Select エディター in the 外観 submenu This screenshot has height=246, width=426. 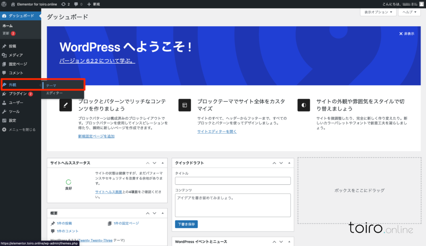click(x=54, y=93)
